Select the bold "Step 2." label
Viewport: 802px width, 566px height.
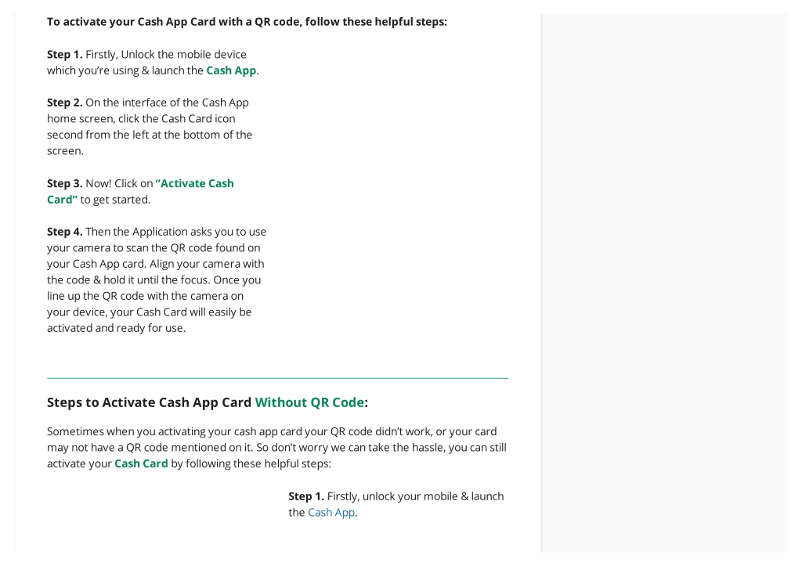tap(64, 103)
